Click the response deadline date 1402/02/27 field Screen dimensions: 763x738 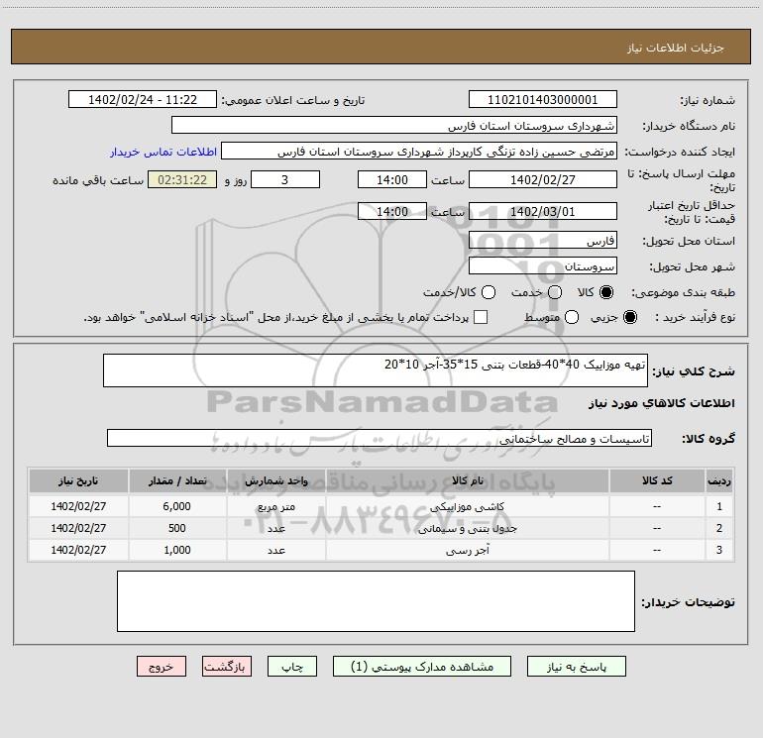coord(543,179)
